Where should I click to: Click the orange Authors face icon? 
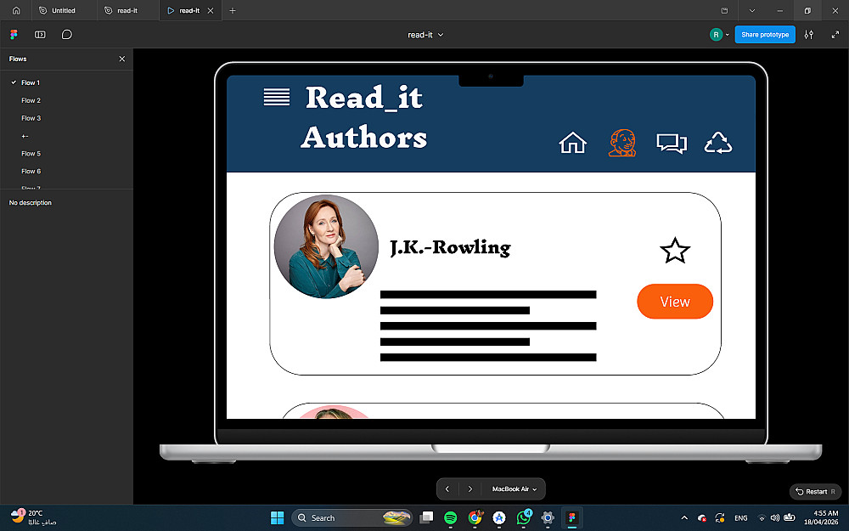click(622, 143)
